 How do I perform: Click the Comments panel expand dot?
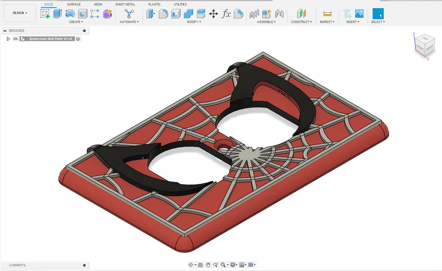tap(84, 265)
